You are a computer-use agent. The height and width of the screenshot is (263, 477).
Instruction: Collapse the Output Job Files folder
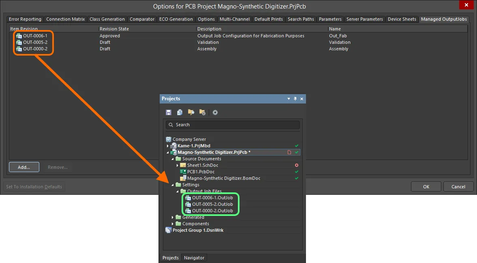[178, 192]
